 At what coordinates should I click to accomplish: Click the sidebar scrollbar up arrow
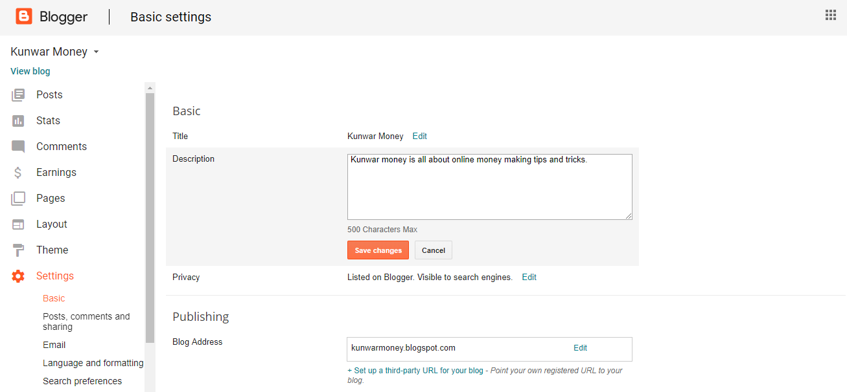[150, 87]
